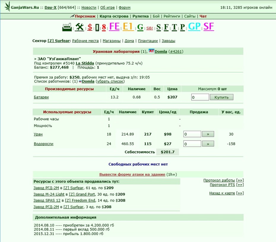Open the crossed hammer and wrench tools icon
The width and height of the screenshot is (276, 242).
pos(79,27)
